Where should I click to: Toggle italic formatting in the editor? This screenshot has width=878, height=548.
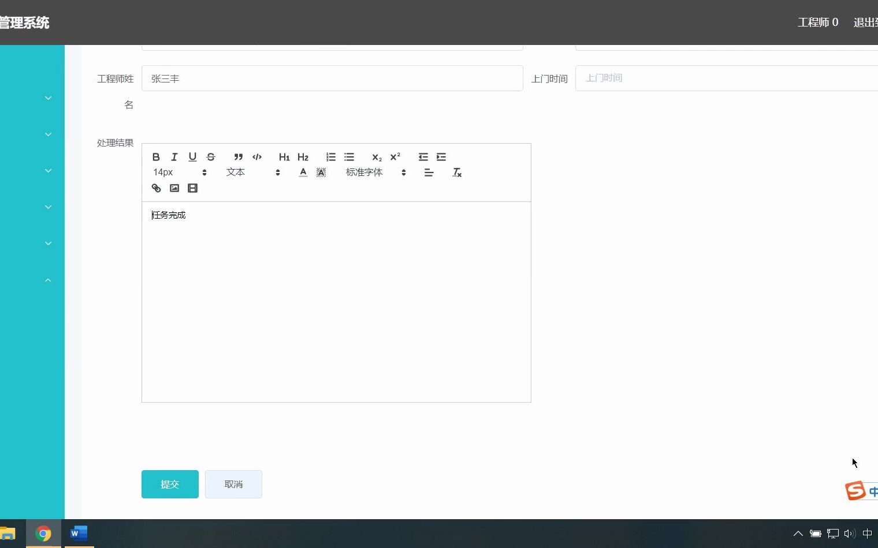coord(174,157)
